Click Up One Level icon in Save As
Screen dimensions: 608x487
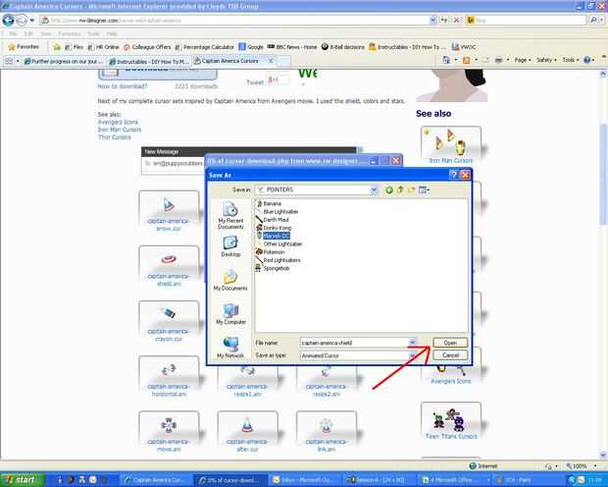400,189
